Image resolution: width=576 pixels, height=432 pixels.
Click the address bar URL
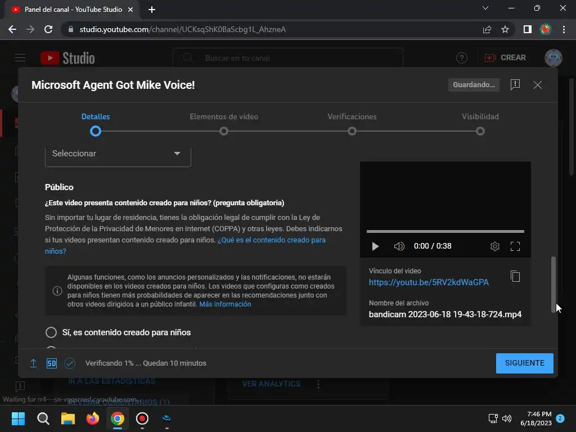point(183,29)
